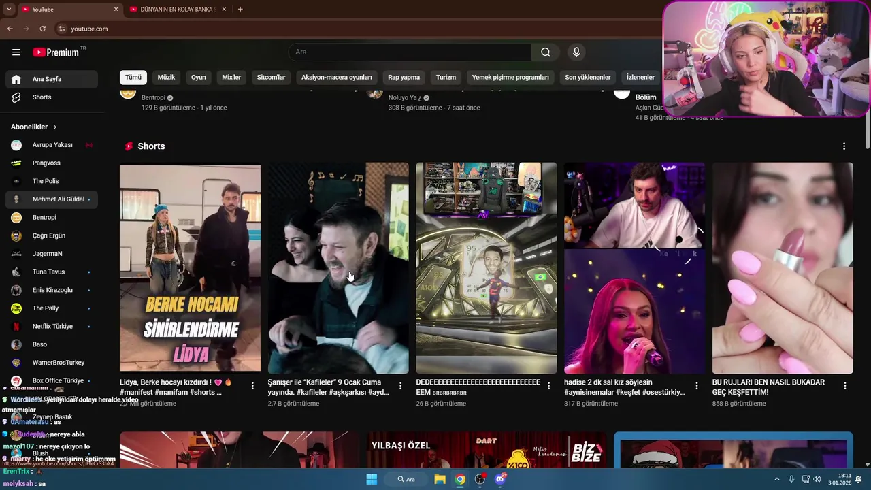The width and height of the screenshot is (871, 490).
Task: Open the Shorts shelf three-dot options
Action: point(844,146)
